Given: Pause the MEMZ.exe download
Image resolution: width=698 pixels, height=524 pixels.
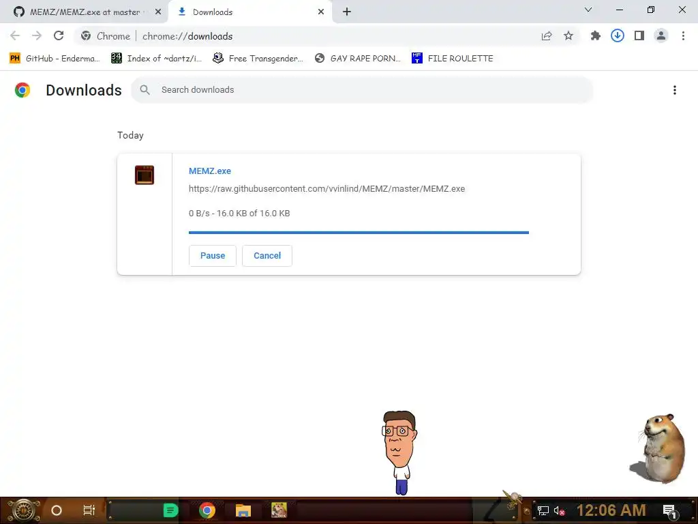Looking at the screenshot, I should tap(213, 256).
